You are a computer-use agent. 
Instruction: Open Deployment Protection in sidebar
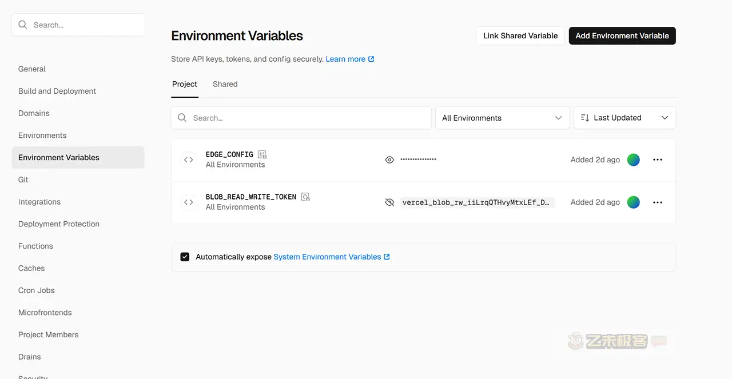click(x=59, y=224)
